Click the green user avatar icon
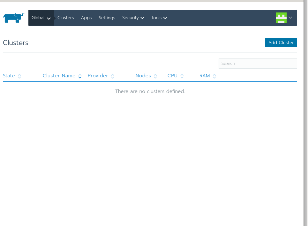 pyautogui.click(x=281, y=18)
